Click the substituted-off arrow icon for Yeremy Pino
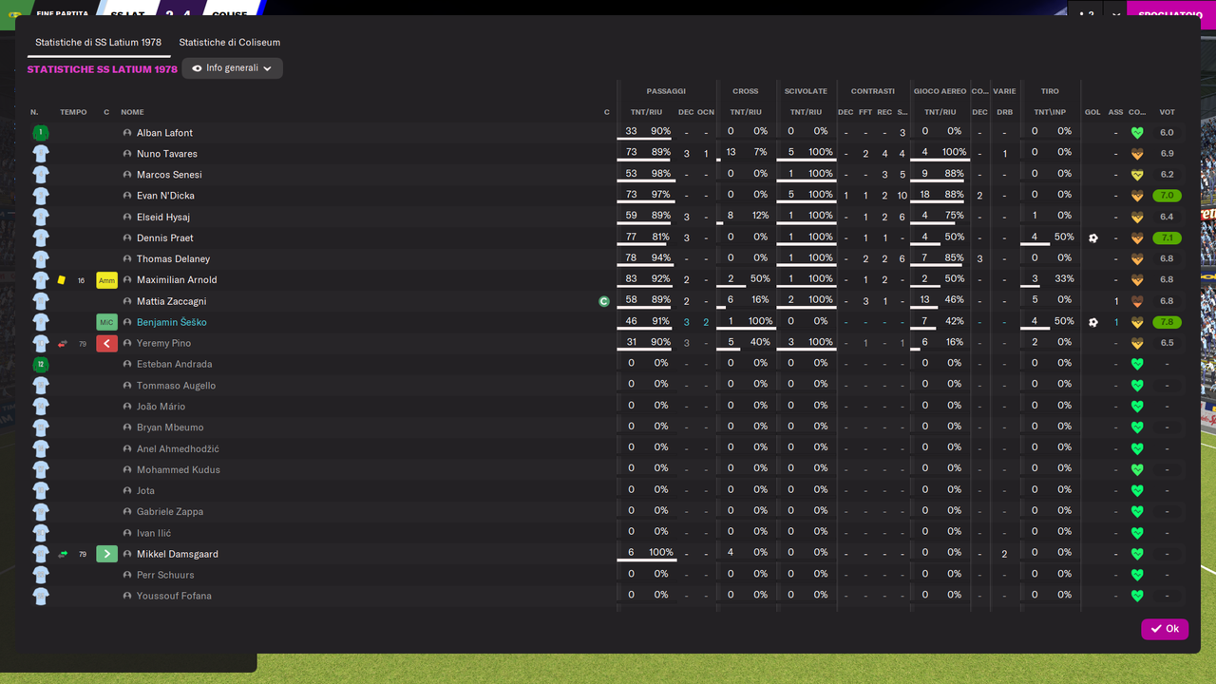The width and height of the screenshot is (1216, 684). tap(63, 344)
